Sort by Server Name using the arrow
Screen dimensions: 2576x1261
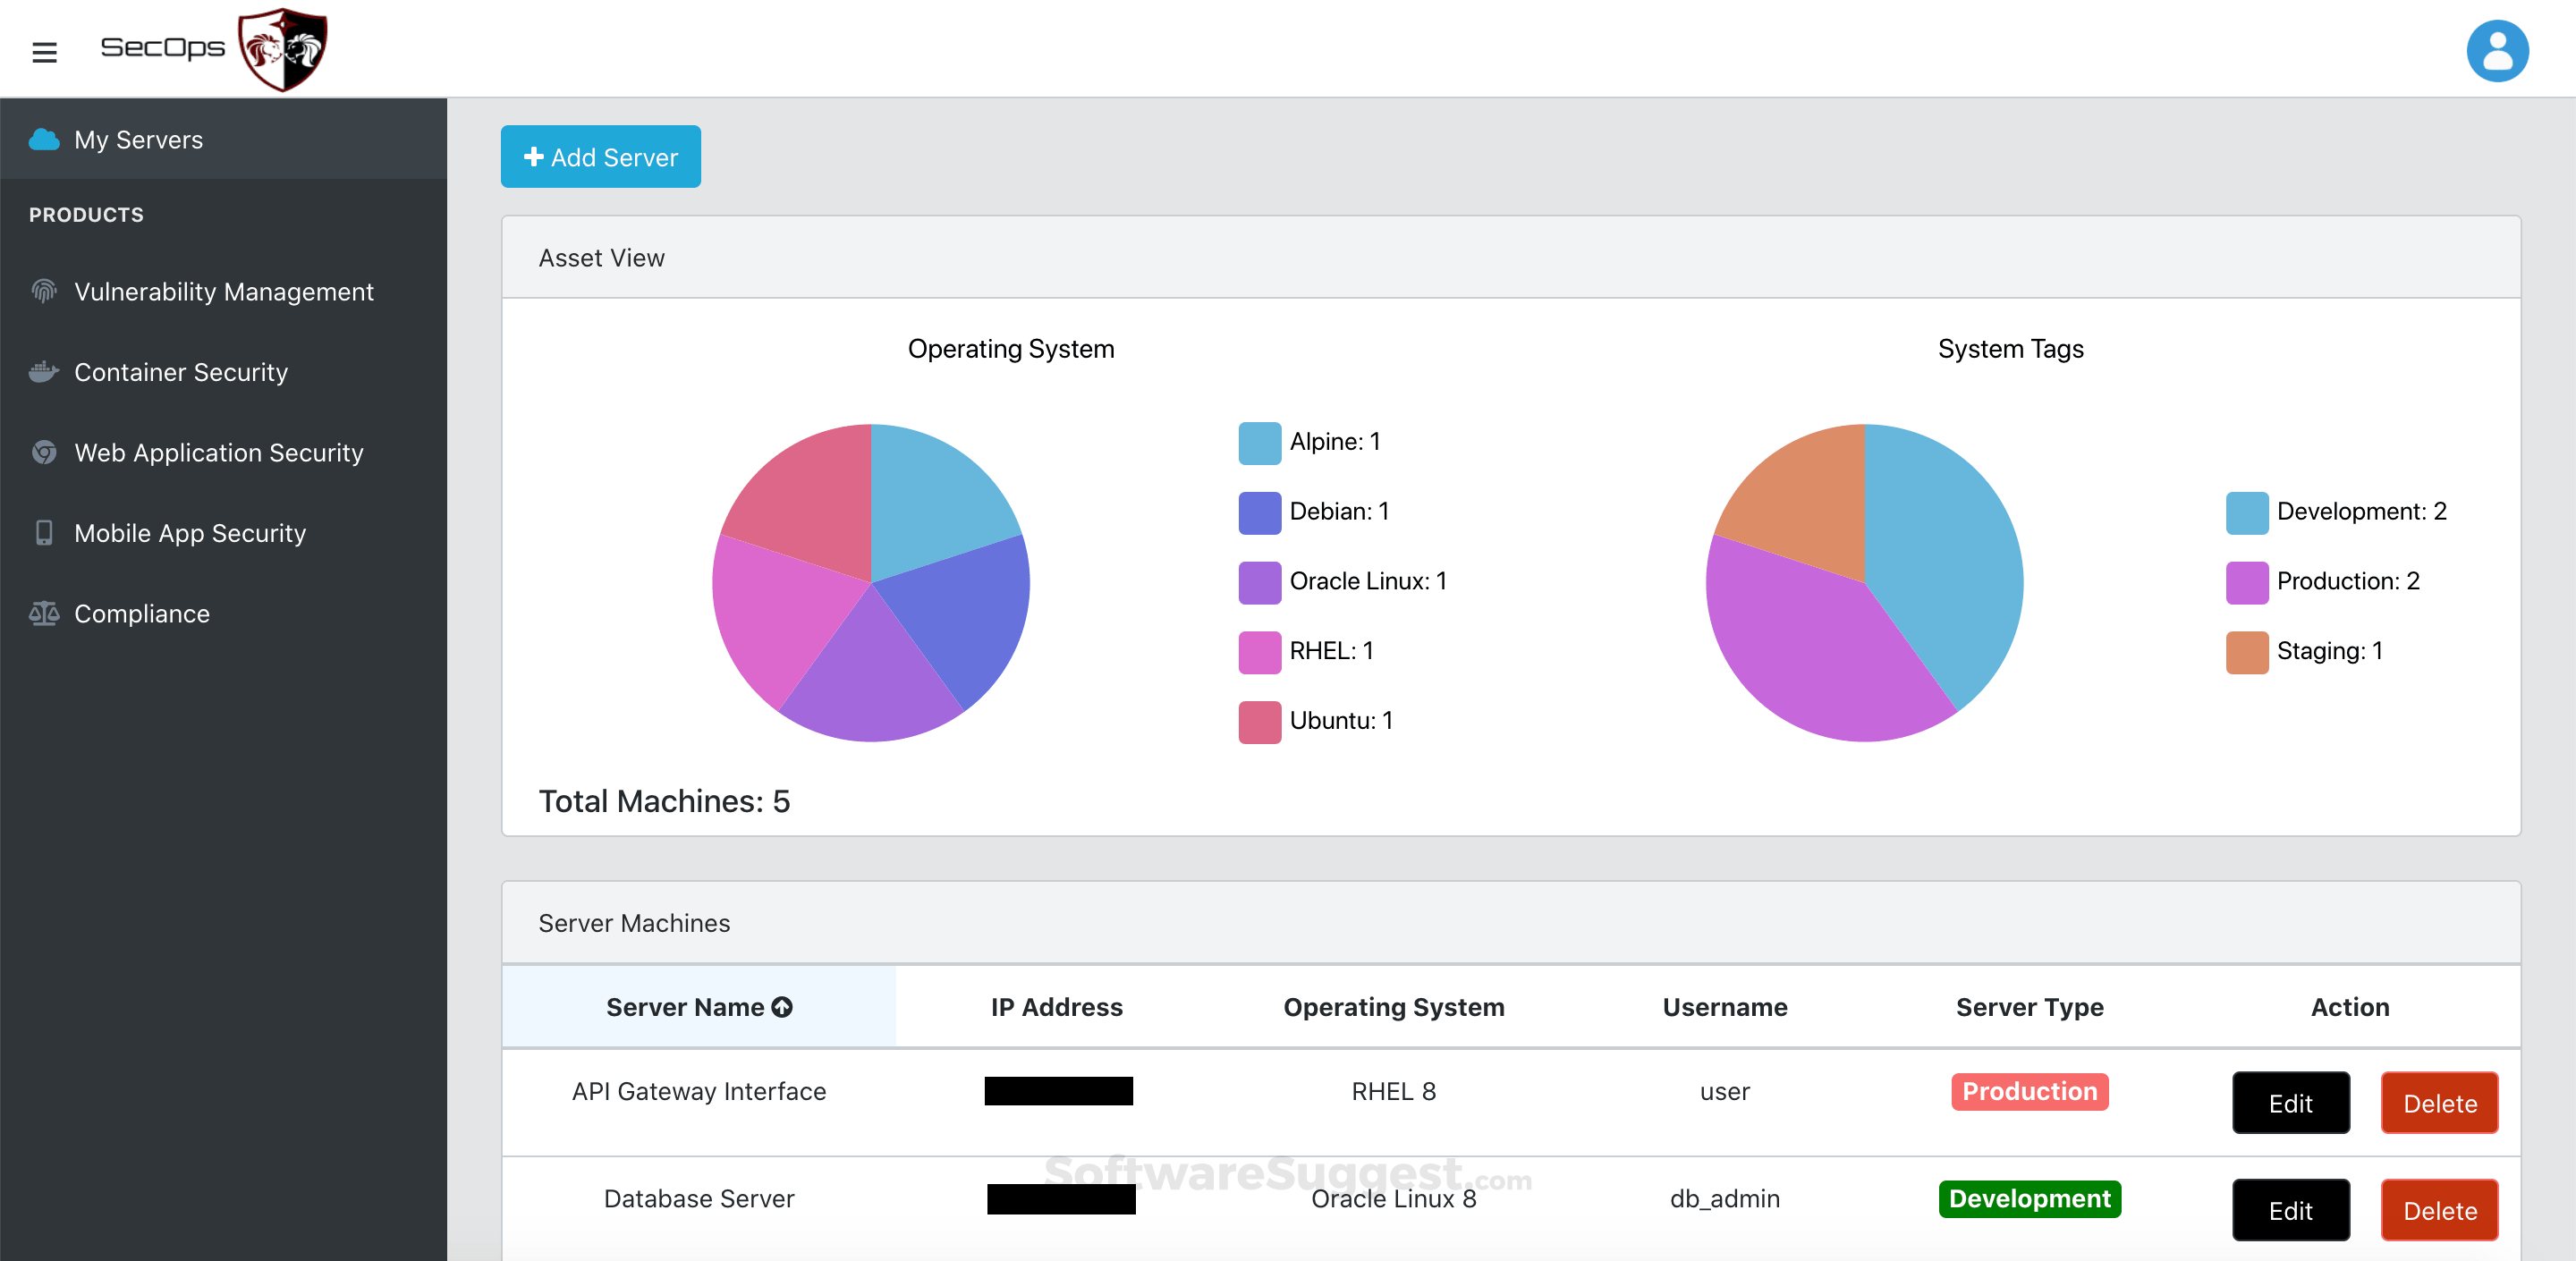[x=782, y=1007]
